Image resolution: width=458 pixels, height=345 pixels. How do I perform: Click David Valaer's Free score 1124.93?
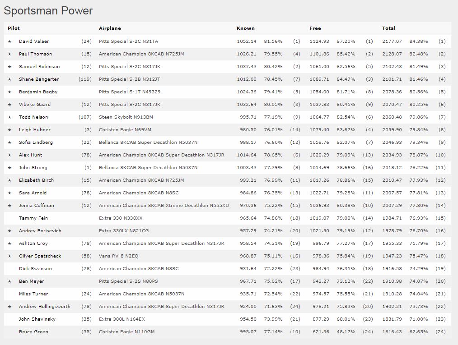click(319, 41)
